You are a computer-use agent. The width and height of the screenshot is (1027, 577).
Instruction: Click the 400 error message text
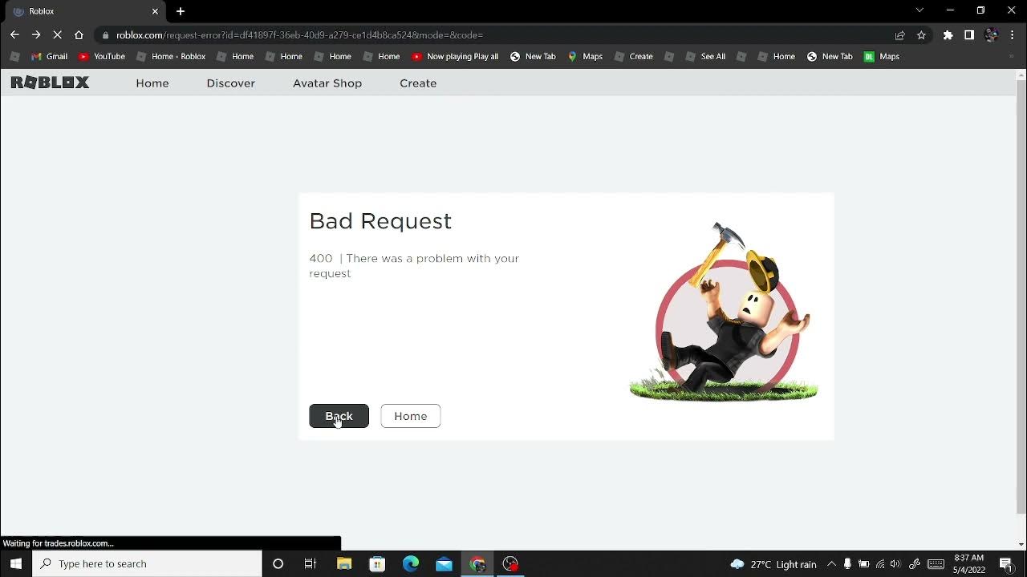click(x=414, y=265)
